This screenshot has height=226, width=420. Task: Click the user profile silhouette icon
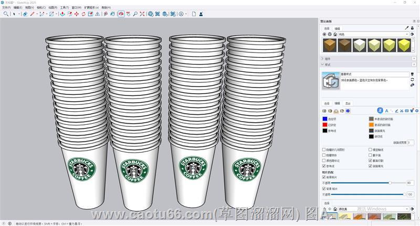(201, 14)
